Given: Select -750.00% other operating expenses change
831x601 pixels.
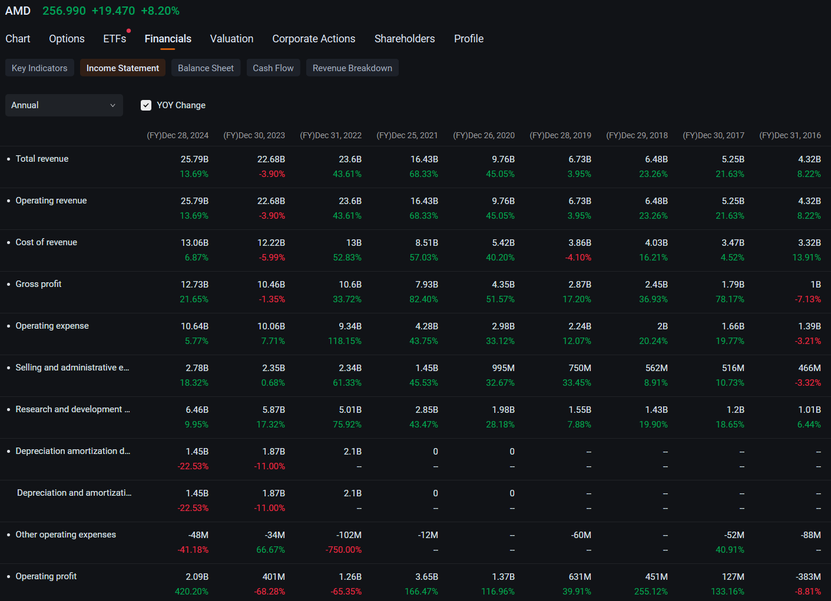Looking at the screenshot, I should point(343,550).
